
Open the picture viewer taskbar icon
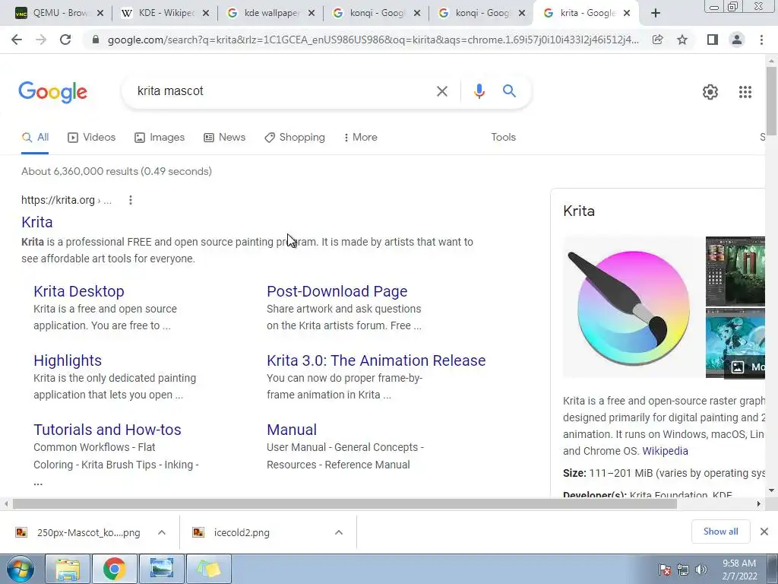[x=161, y=569]
